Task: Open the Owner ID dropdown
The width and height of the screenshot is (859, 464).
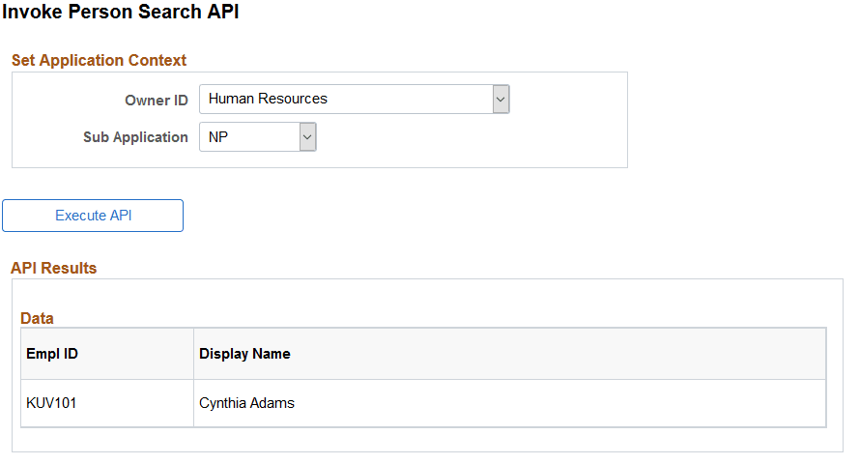Action: (354, 99)
